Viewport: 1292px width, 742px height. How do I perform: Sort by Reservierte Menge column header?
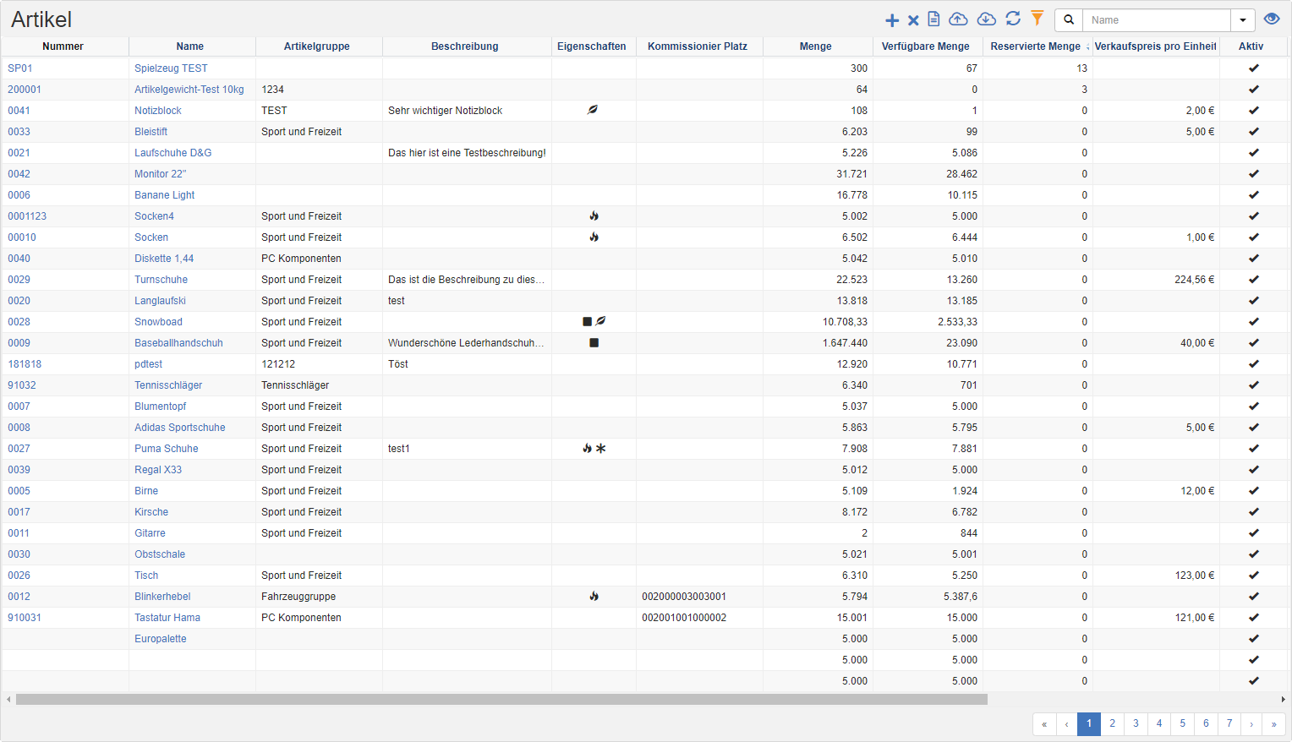click(x=1036, y=46)
